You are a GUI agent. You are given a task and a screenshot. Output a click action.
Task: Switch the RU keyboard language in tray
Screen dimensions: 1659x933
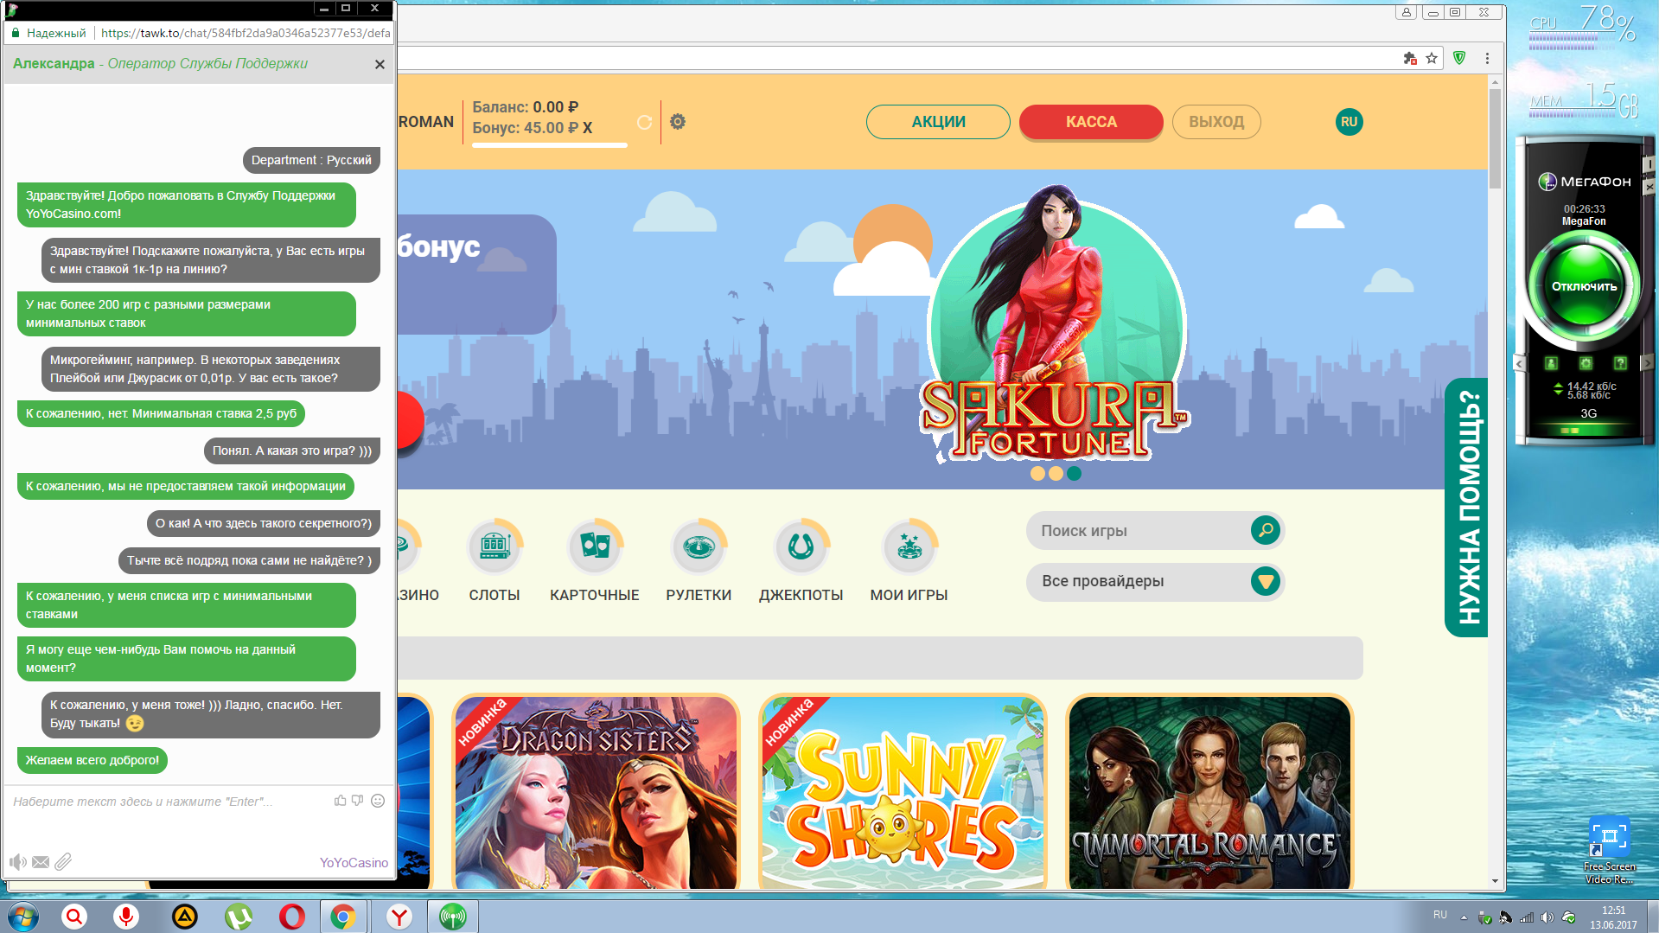(x=1439, y=915)
